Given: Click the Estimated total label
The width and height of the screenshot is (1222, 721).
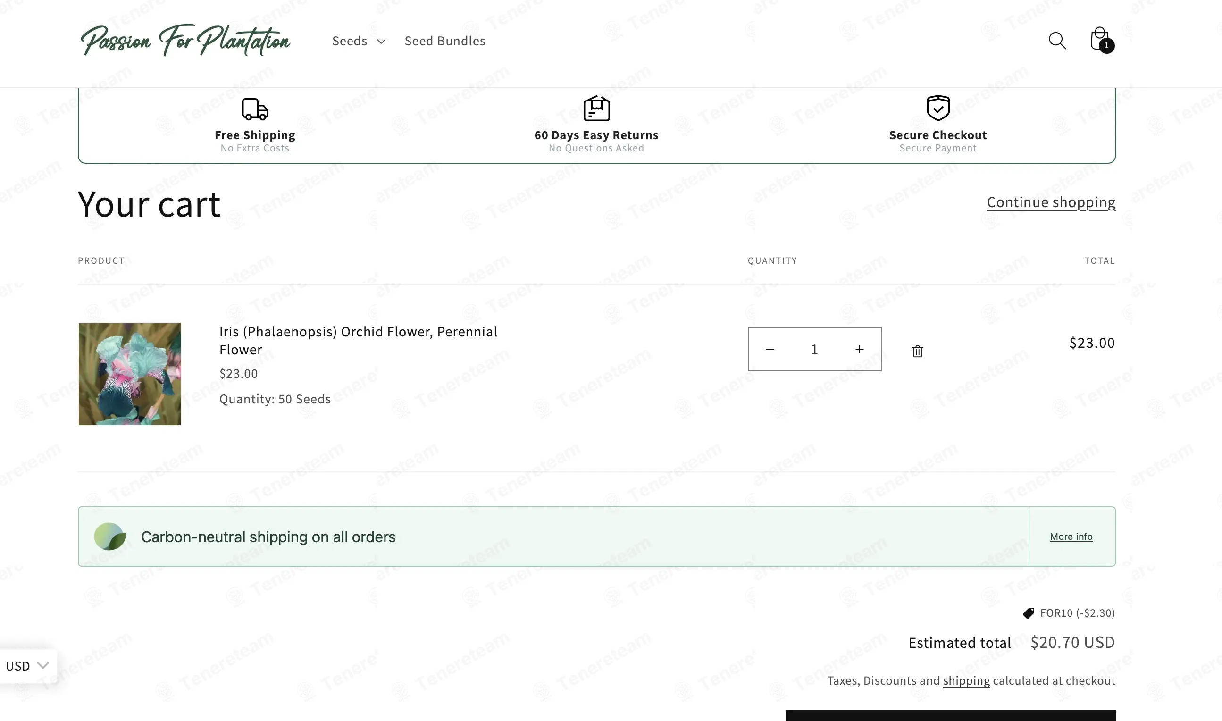Looking at the screenshot, I should 960,643.
